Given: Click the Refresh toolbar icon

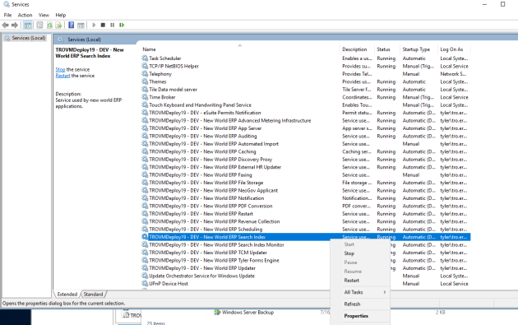Looking at the screenshot, I should (x=49, y=26).
